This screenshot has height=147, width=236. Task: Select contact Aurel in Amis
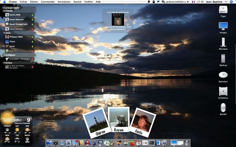pos(20,46)
